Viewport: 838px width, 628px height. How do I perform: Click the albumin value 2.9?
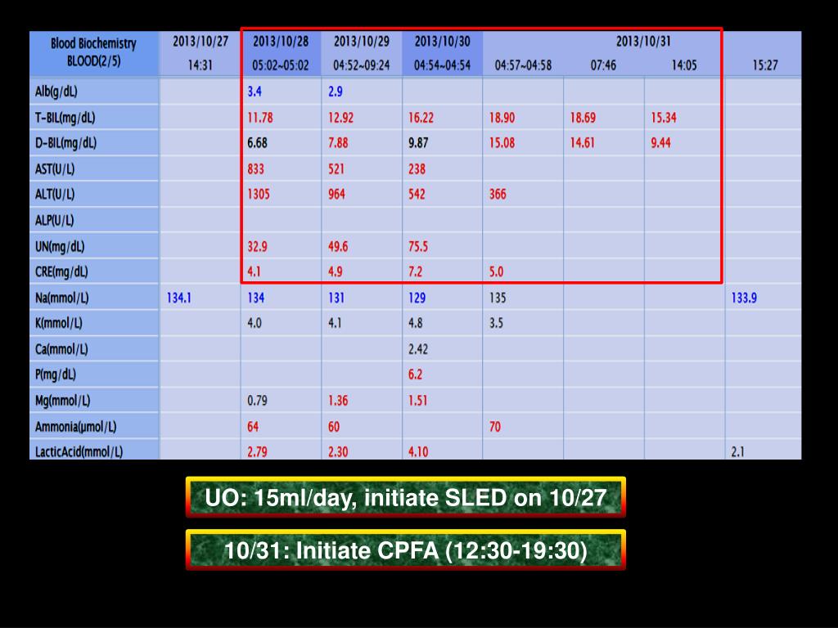click(x=335, y=92)
